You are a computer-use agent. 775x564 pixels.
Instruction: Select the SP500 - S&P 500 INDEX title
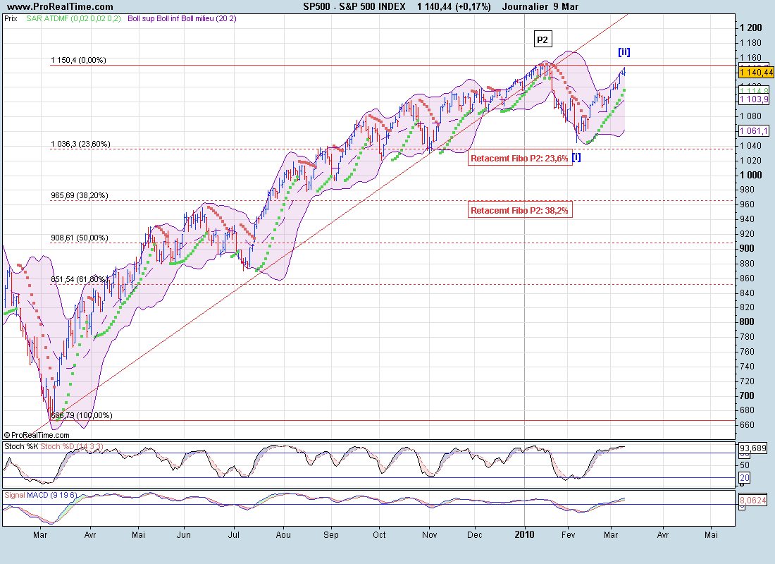point(354,7)
